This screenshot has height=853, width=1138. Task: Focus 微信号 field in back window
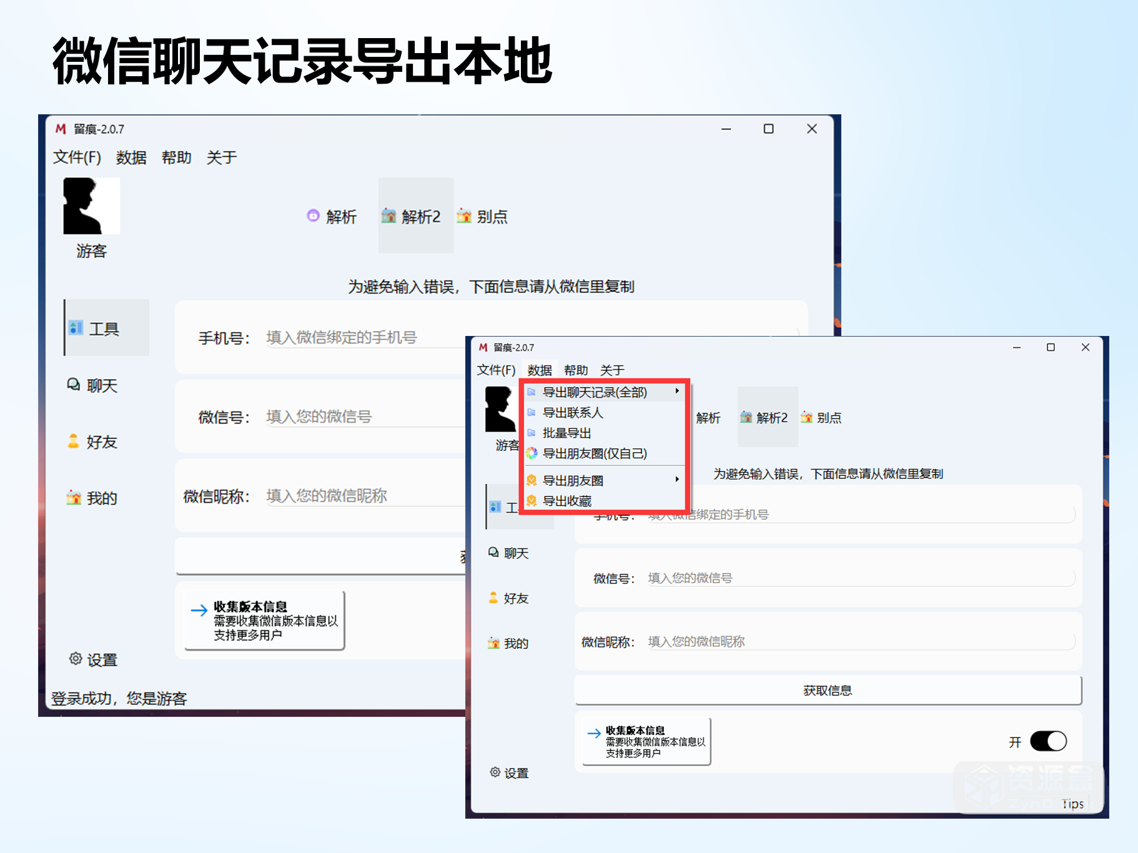pyautogui.click(x=365, y=417)
